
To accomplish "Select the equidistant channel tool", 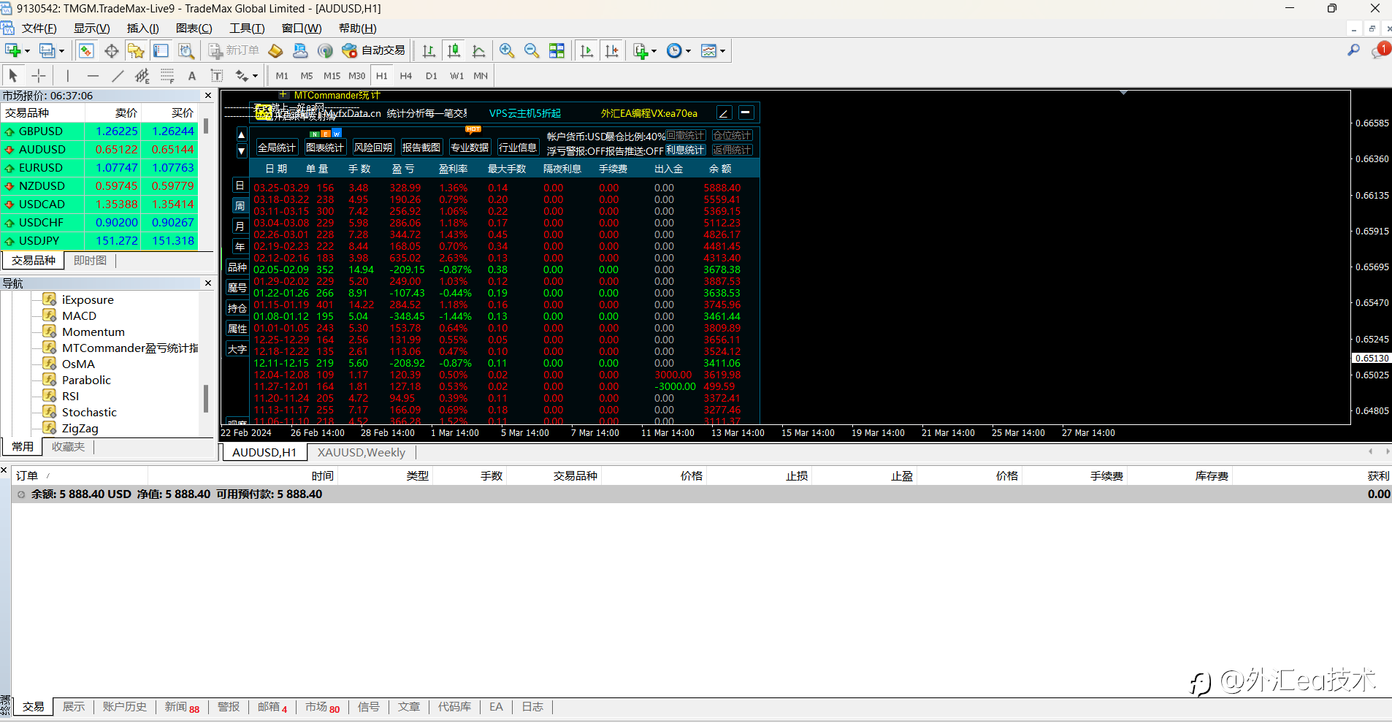I will pyautogui.click(x=142, y=75).
